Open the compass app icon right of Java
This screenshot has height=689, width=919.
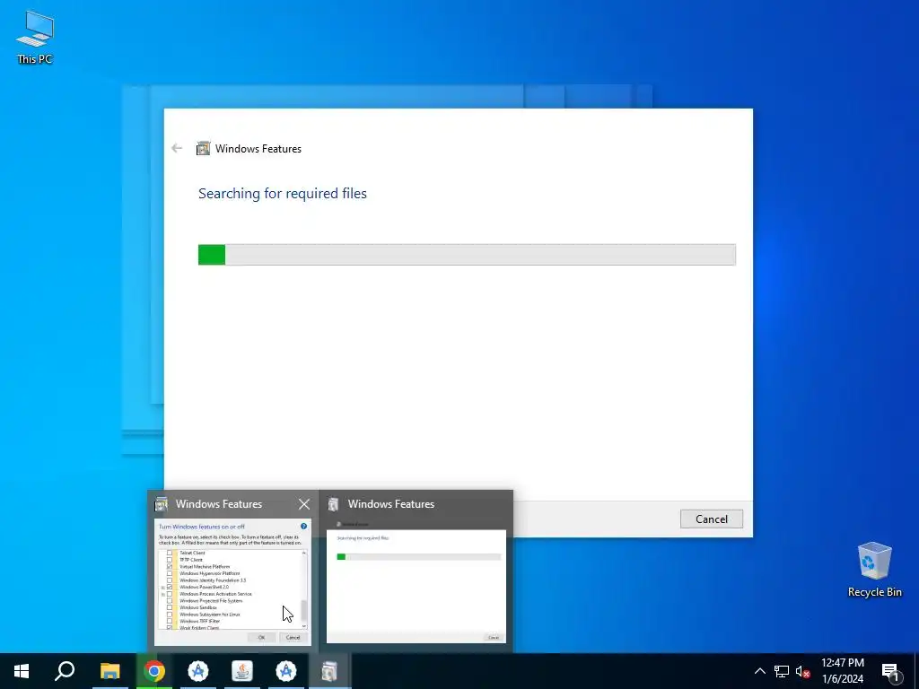[x=286, y=671]
